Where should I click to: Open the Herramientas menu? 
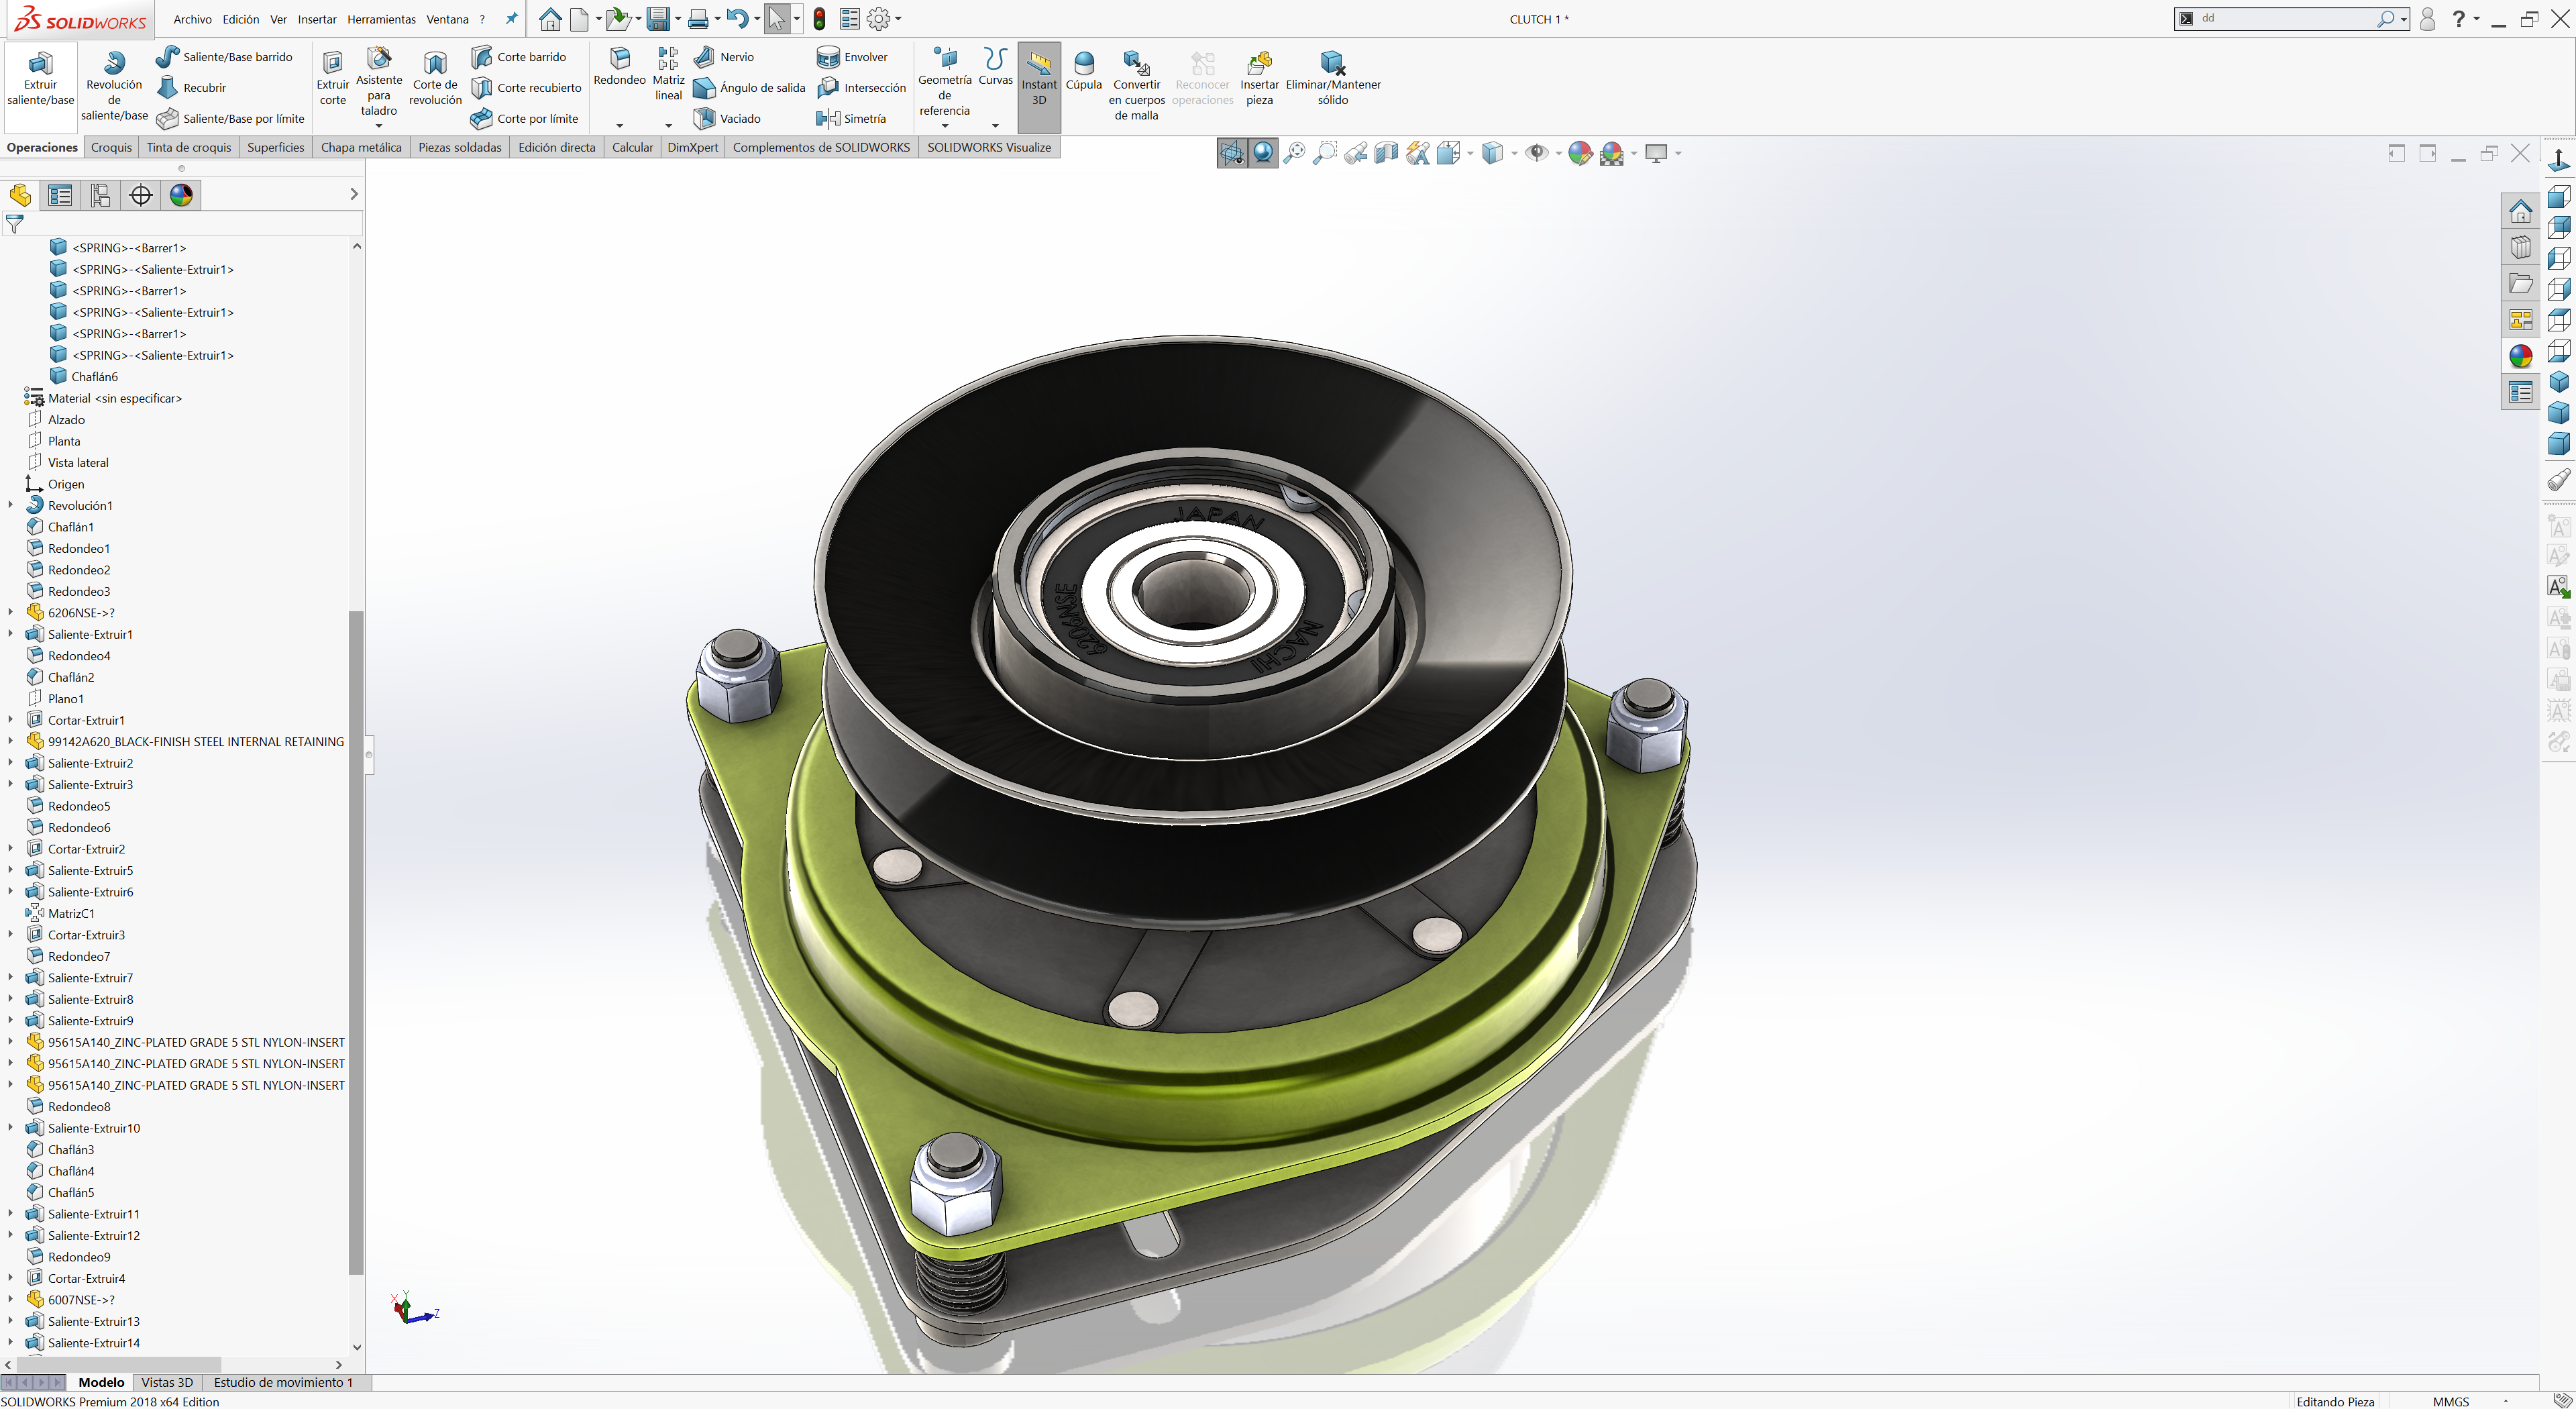380,19
